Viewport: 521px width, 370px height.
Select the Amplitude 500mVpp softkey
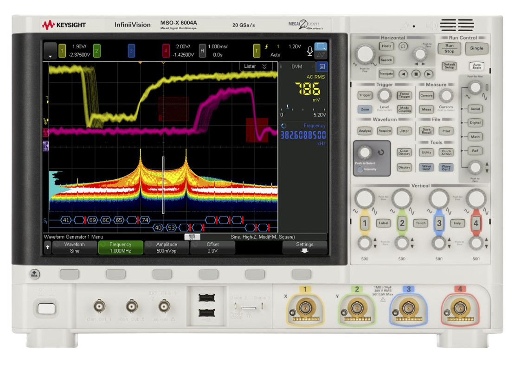(167, 247)
